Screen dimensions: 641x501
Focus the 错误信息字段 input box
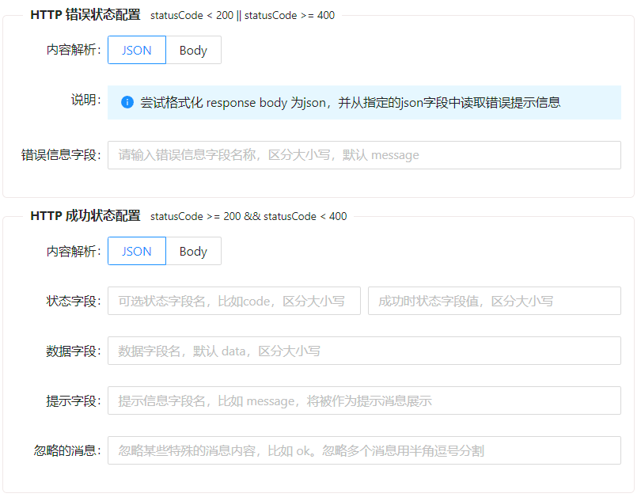click(364, 155)
